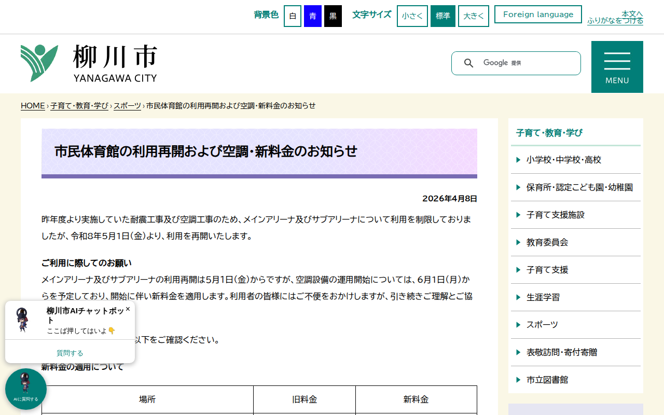Click the chatbot character avatar in popup
Image resolution: width=664 pixels, height=415 pixels.
pos(23,320)
